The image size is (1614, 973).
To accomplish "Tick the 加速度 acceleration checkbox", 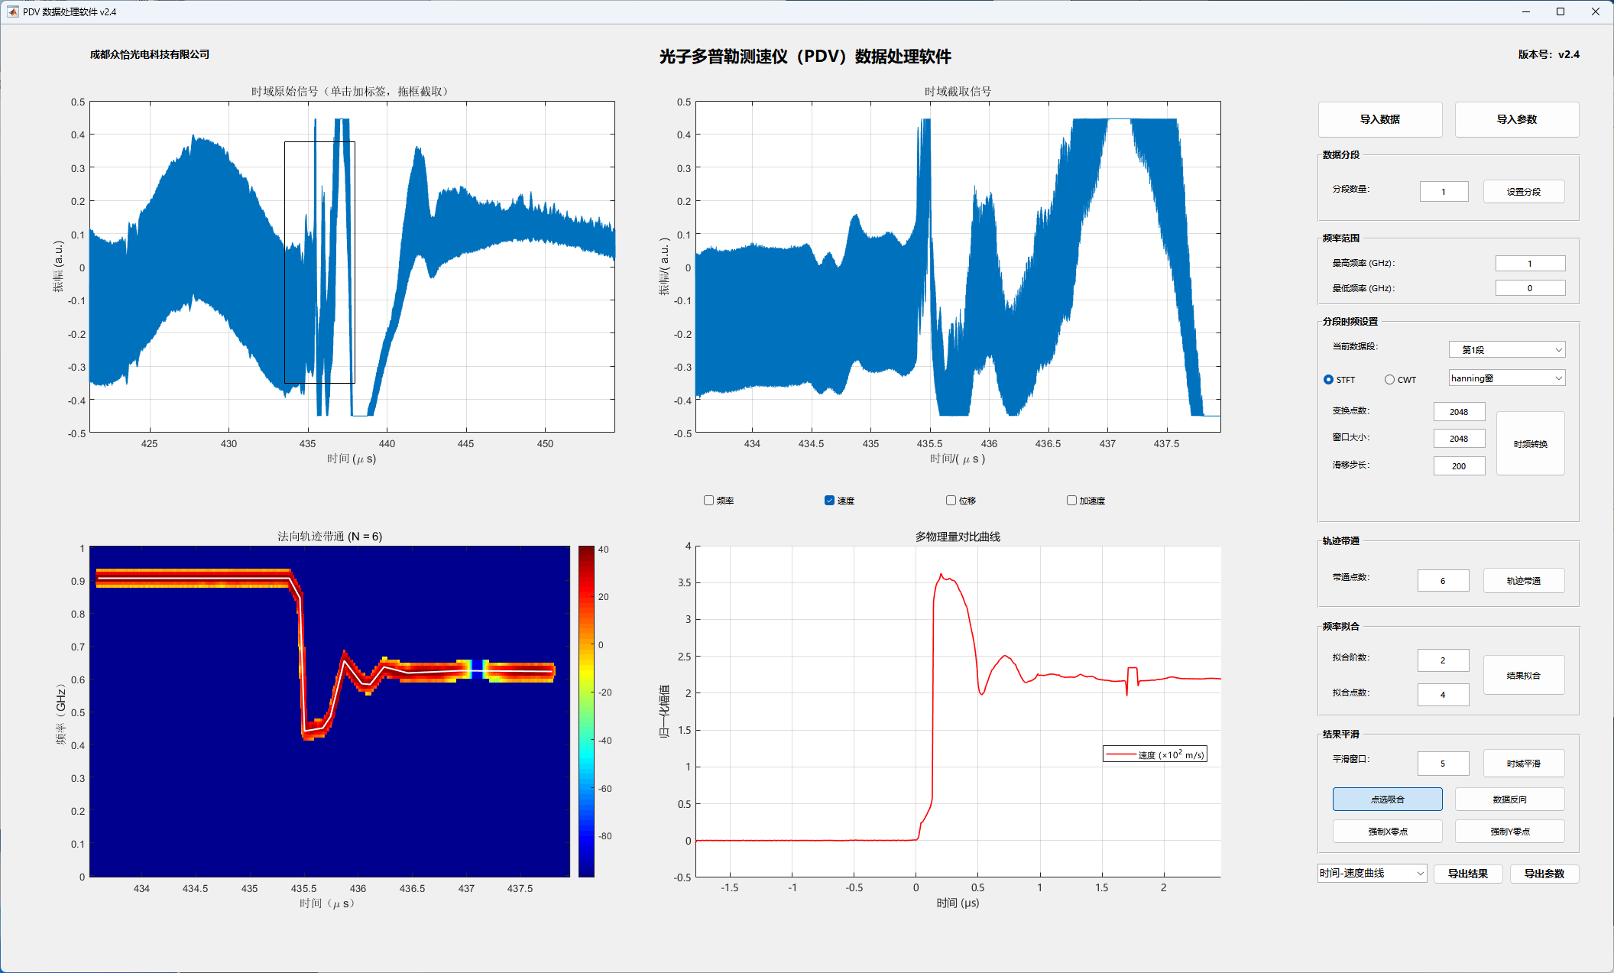I will (1071, 501).
